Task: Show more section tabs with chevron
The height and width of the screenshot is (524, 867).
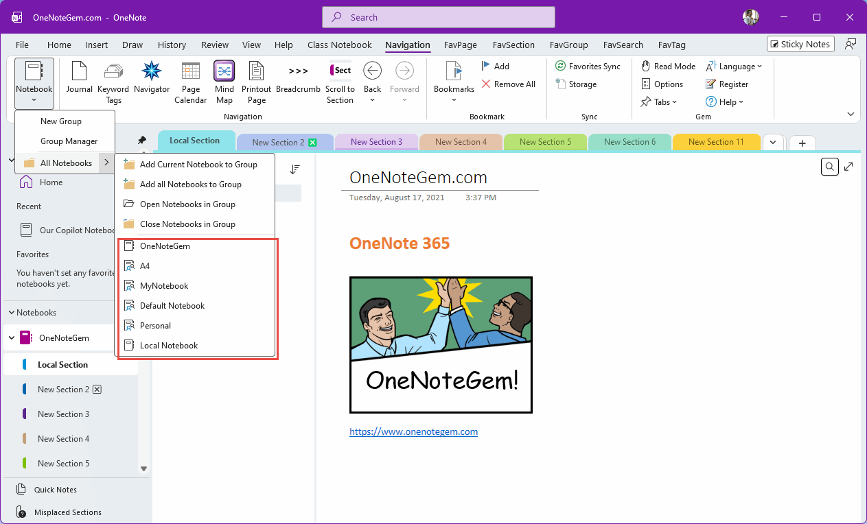Action: tap(774, 142)
